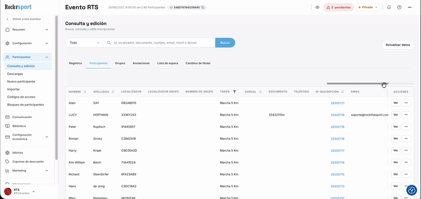The height and width of the screenshot is (199, 421).
Task: Sort by Dorsal column arrows
Action: pos(260,91)
